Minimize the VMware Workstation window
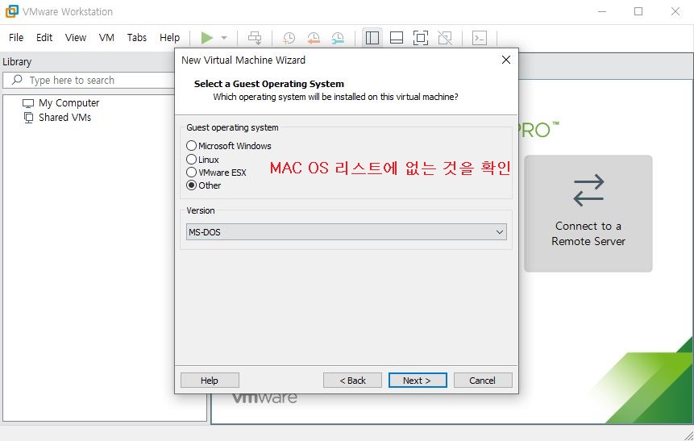 coord(602,11)
